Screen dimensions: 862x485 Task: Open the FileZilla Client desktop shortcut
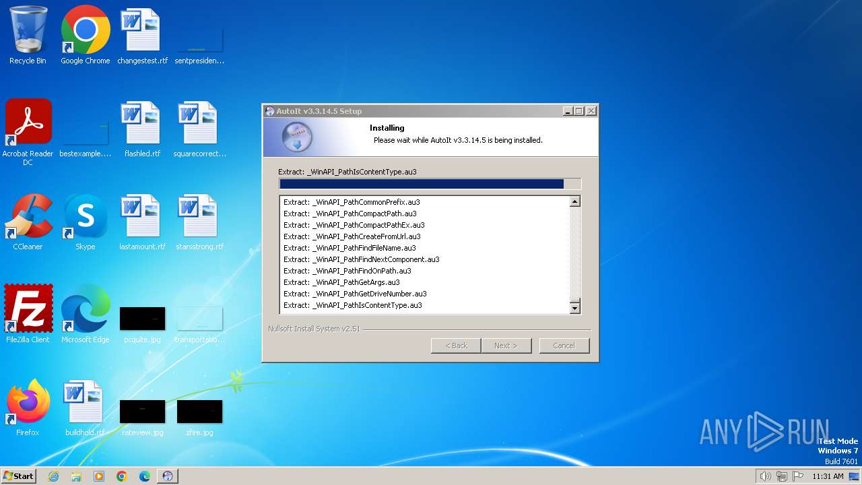[x=28, y=315]
